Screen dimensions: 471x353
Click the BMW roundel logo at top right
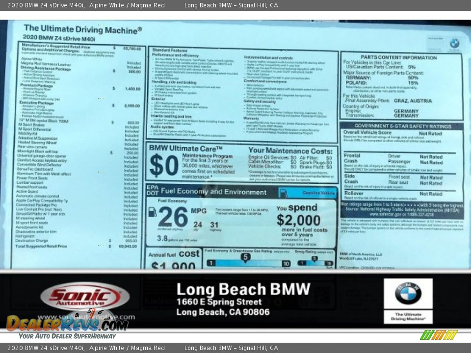pos(454,44)
